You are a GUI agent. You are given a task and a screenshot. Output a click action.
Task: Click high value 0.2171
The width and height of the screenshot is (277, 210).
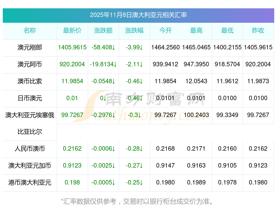pos(196,148)
